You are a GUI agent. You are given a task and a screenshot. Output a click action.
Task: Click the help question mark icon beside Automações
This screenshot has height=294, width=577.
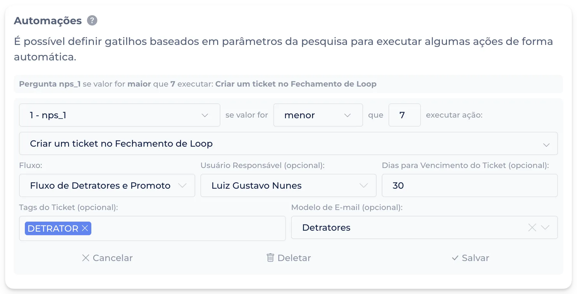coord(92,21)
